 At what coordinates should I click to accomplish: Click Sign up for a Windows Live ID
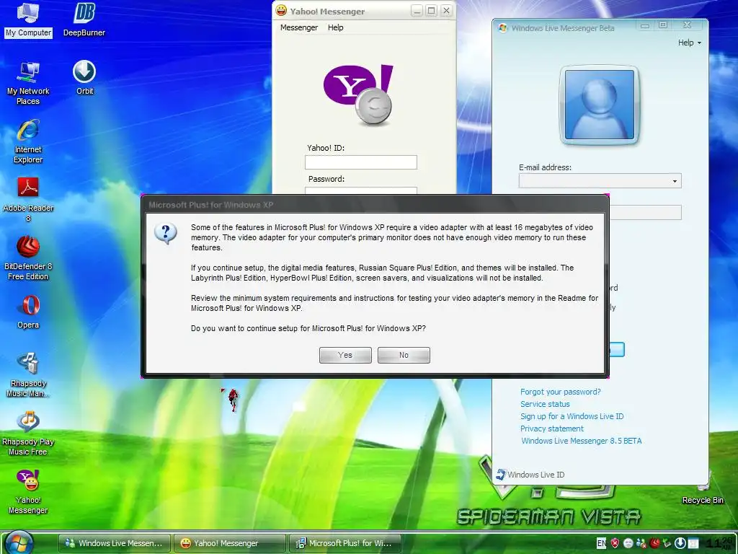click(x=572, y=416)
